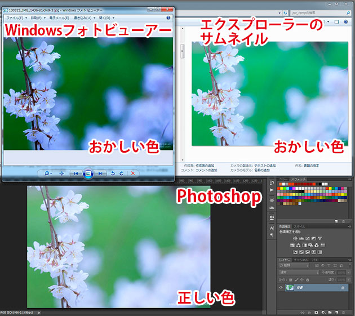355x316 pixels.
Task: Open opacity 不透明度 slider arrow
Action: (x=348, y=273)
